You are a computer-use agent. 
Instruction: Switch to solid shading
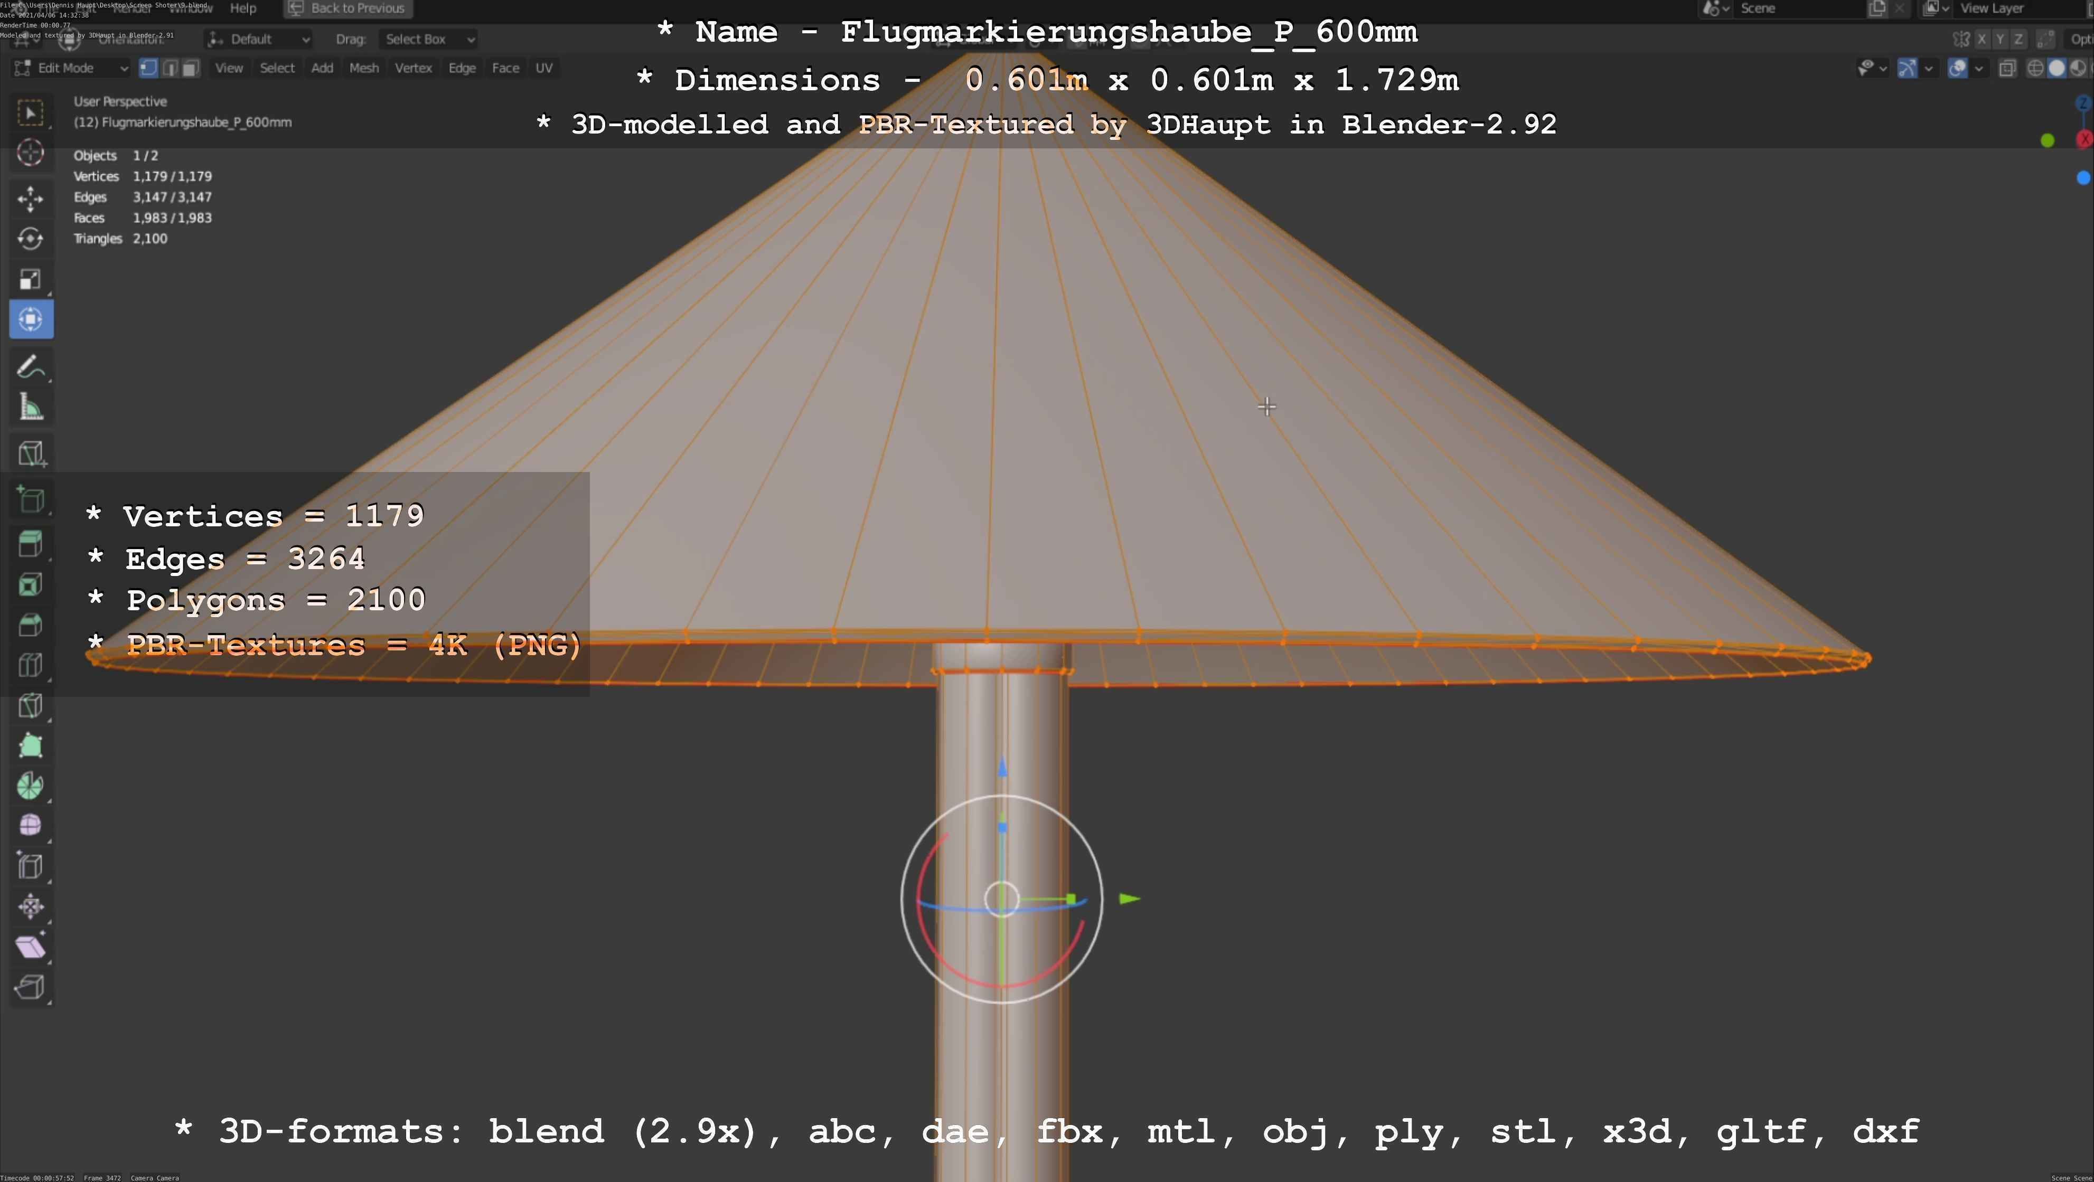(2057, 68)
